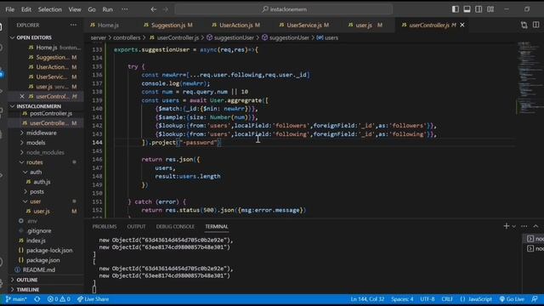The image size is (544, 306).
Task: Open index.js in the file tree
Action: (36, 241)
